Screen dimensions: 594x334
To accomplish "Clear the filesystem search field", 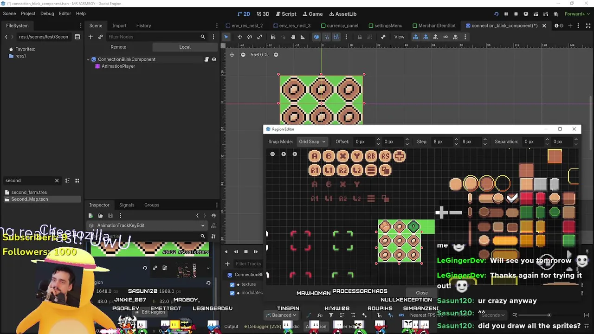I will 57,180.
